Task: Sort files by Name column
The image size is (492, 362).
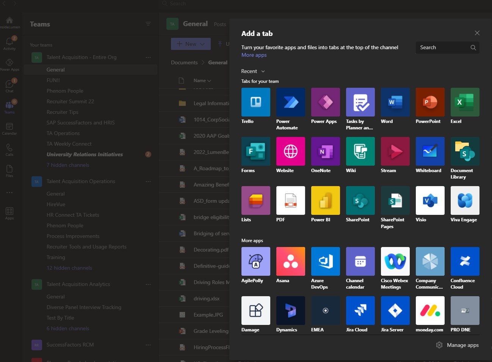Action: coord(202,81)
